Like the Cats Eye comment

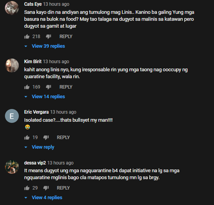click(27, 37)
